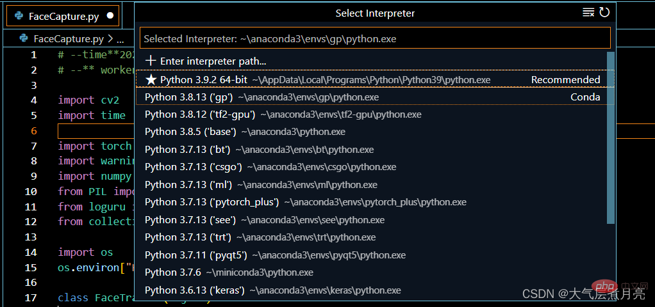Viewport: 655px width, 307px height.
Task: Expand the breadcrumb ellipsis segment
Action: (120, 38)
